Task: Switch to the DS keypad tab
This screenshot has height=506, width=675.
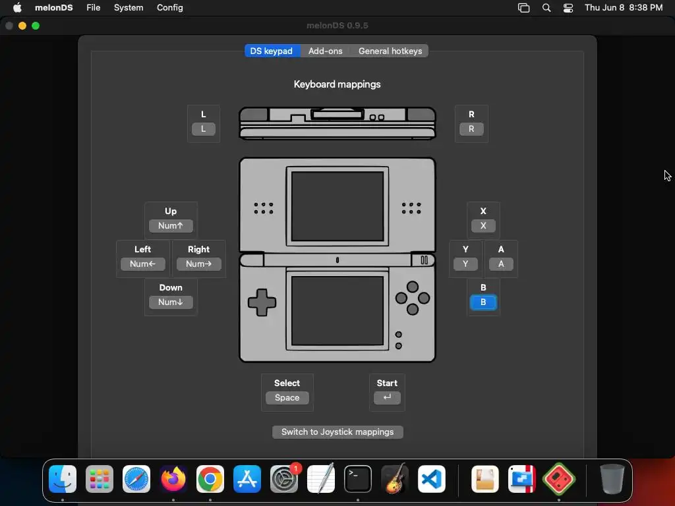Action: 272,51
